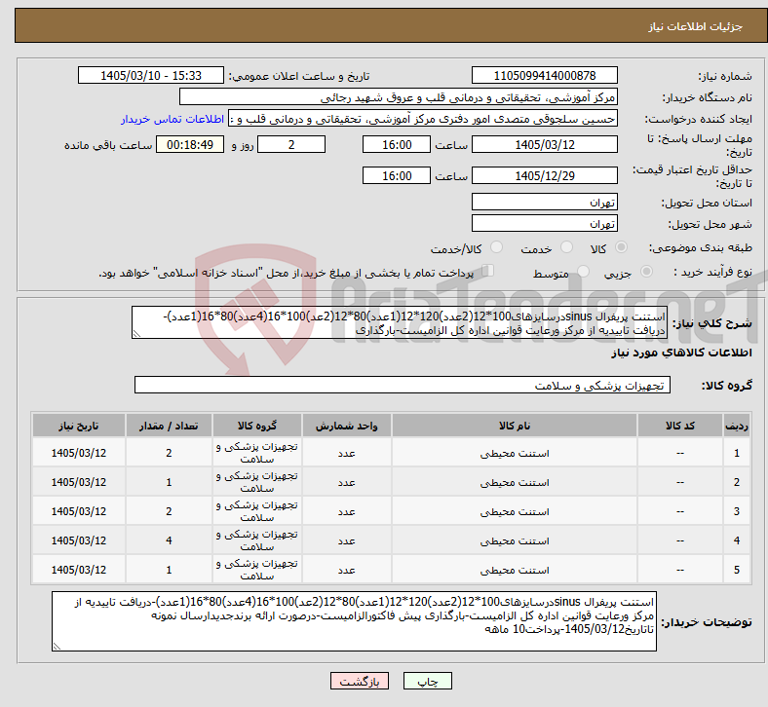Click استنت محیطی in row 3
This screenshot has width=768, height=707.
515,512
